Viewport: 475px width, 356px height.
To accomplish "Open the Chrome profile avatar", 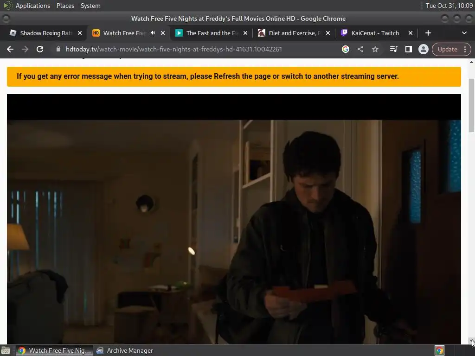I will [423, 49].
